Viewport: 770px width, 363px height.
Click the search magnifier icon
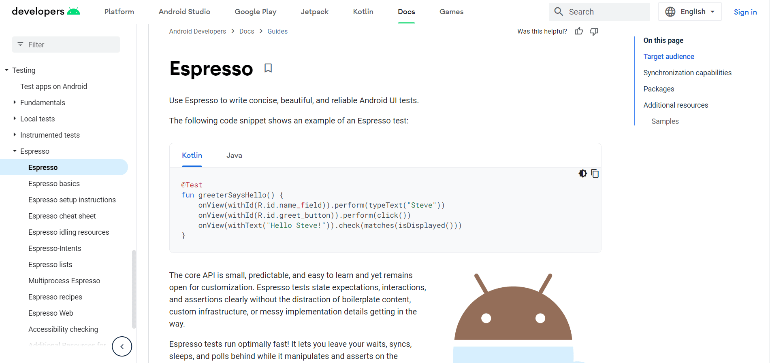tap(559, 12)
